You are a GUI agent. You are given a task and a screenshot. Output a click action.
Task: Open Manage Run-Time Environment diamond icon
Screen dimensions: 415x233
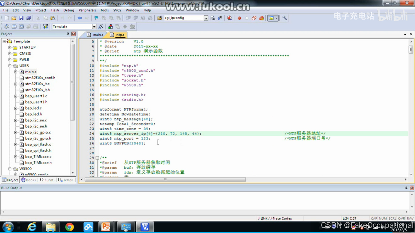coord(125,27)
